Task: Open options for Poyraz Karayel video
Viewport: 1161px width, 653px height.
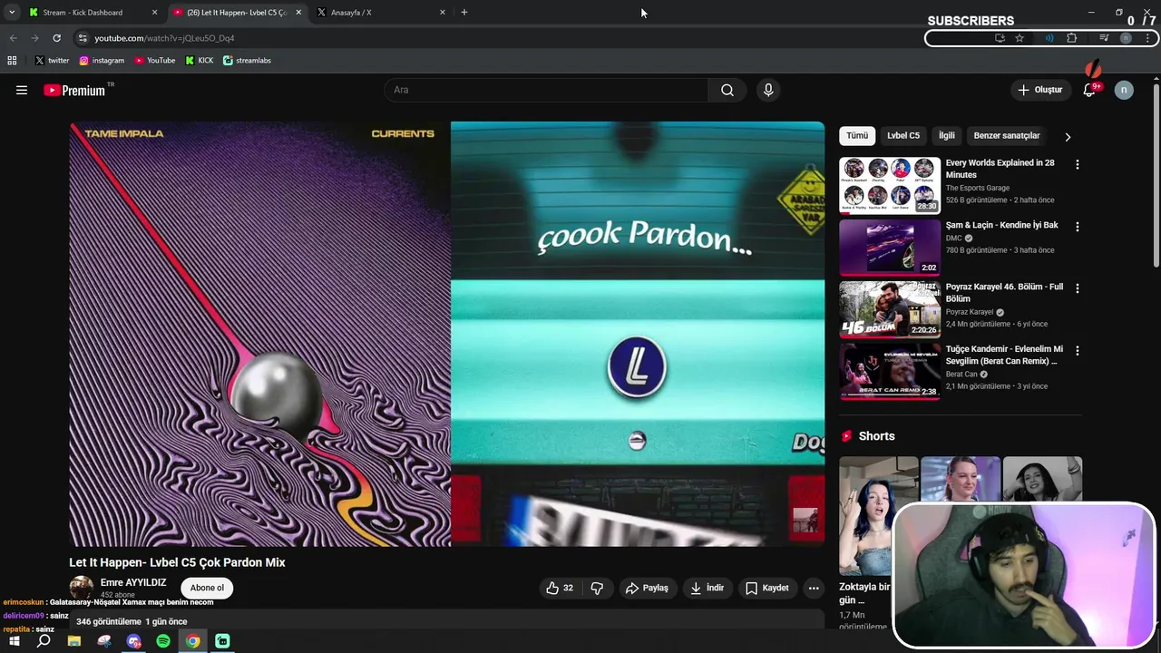Action: 1077,288
